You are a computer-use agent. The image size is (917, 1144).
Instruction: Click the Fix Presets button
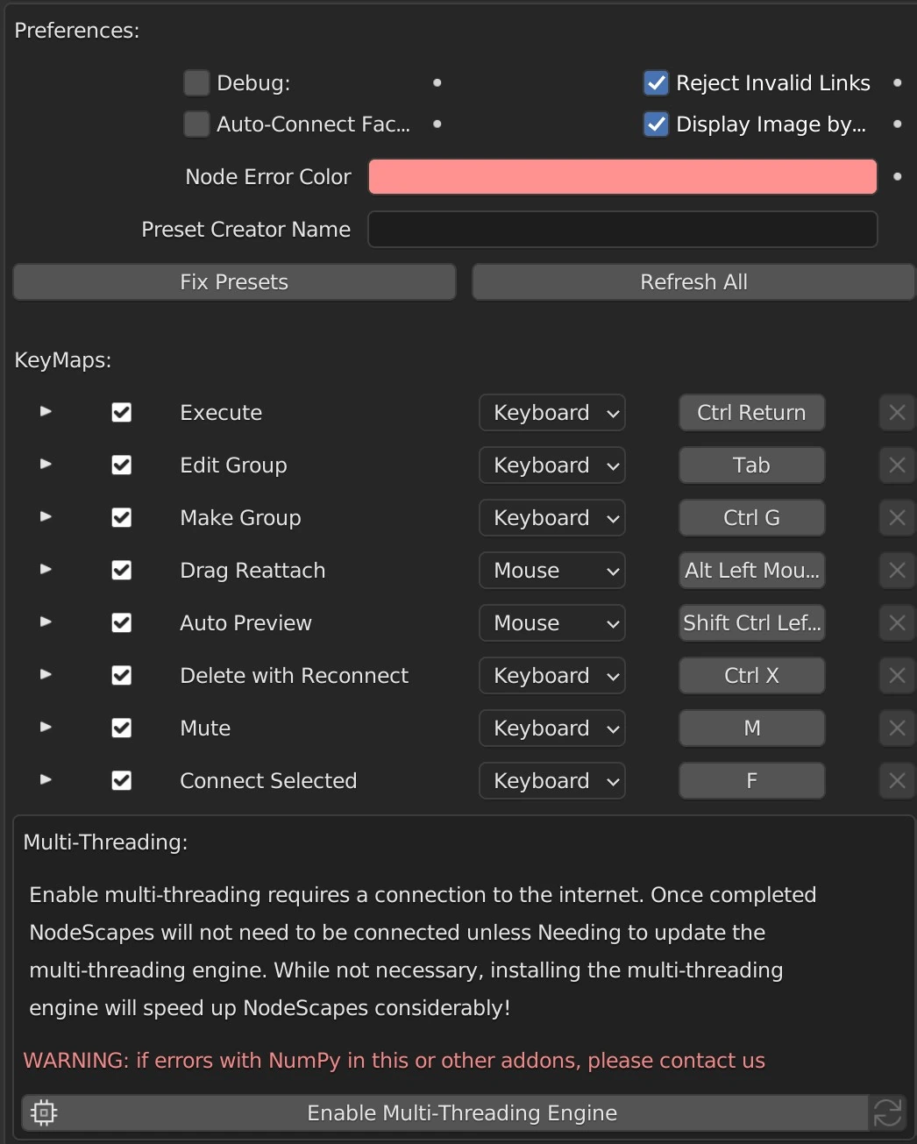click(234, 282)
